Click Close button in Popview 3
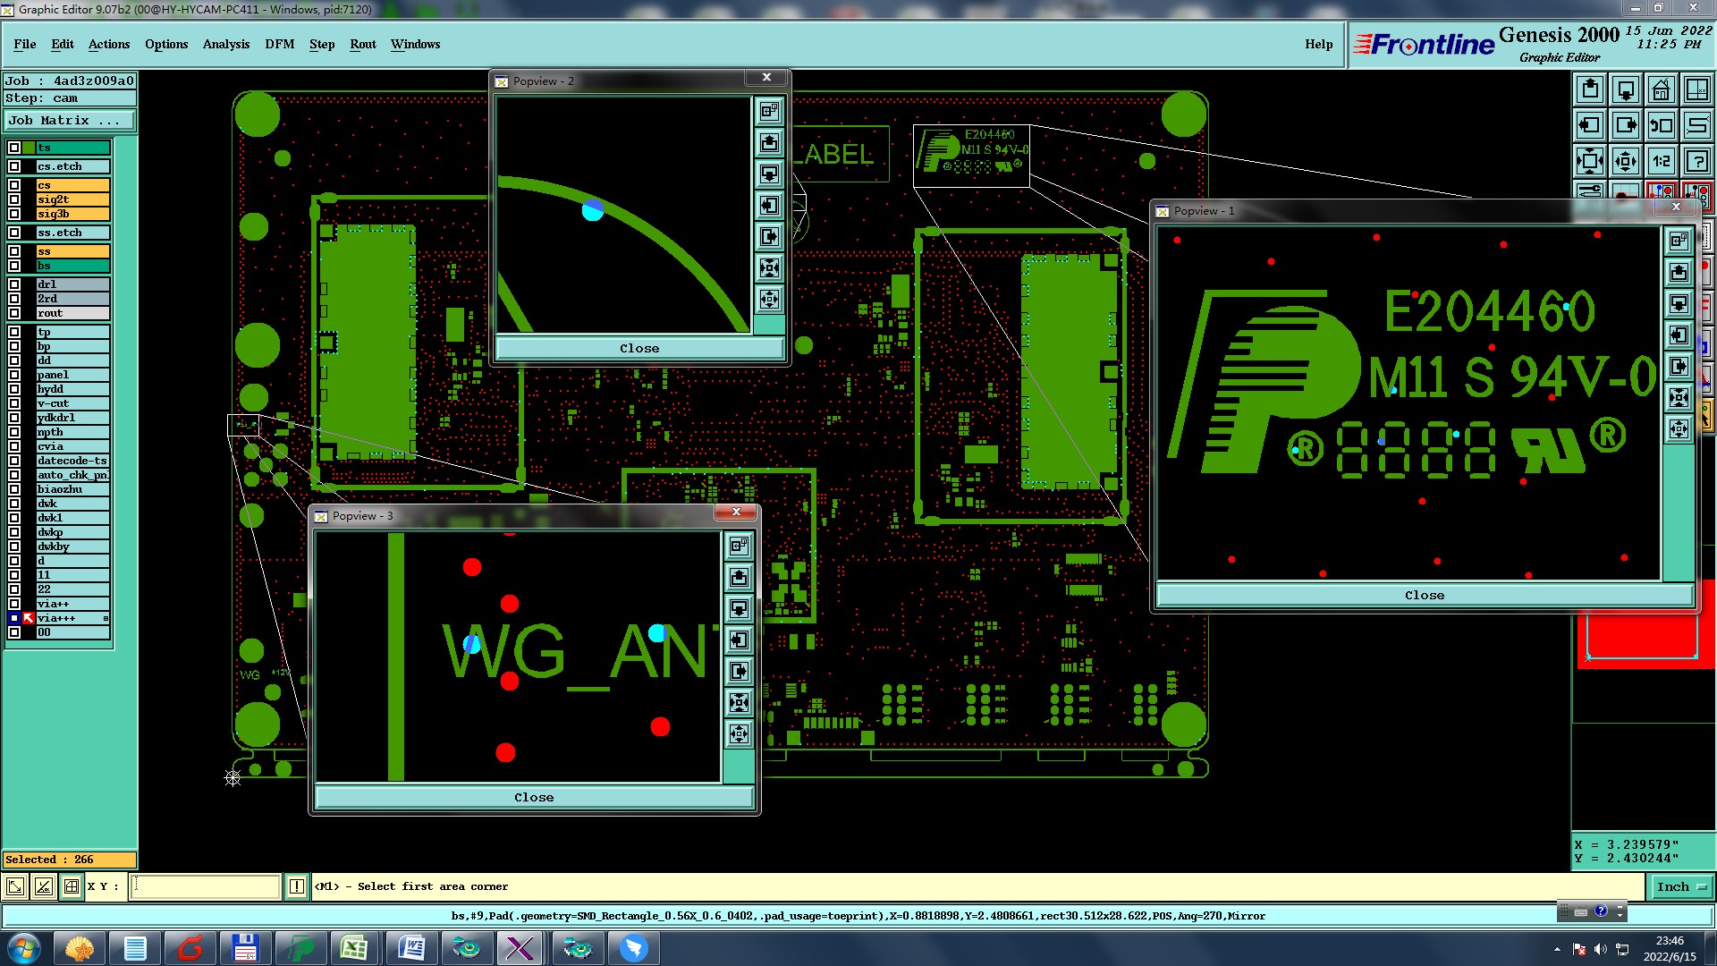The height and width of the screenshot is (966, 1717). (534, 797)
